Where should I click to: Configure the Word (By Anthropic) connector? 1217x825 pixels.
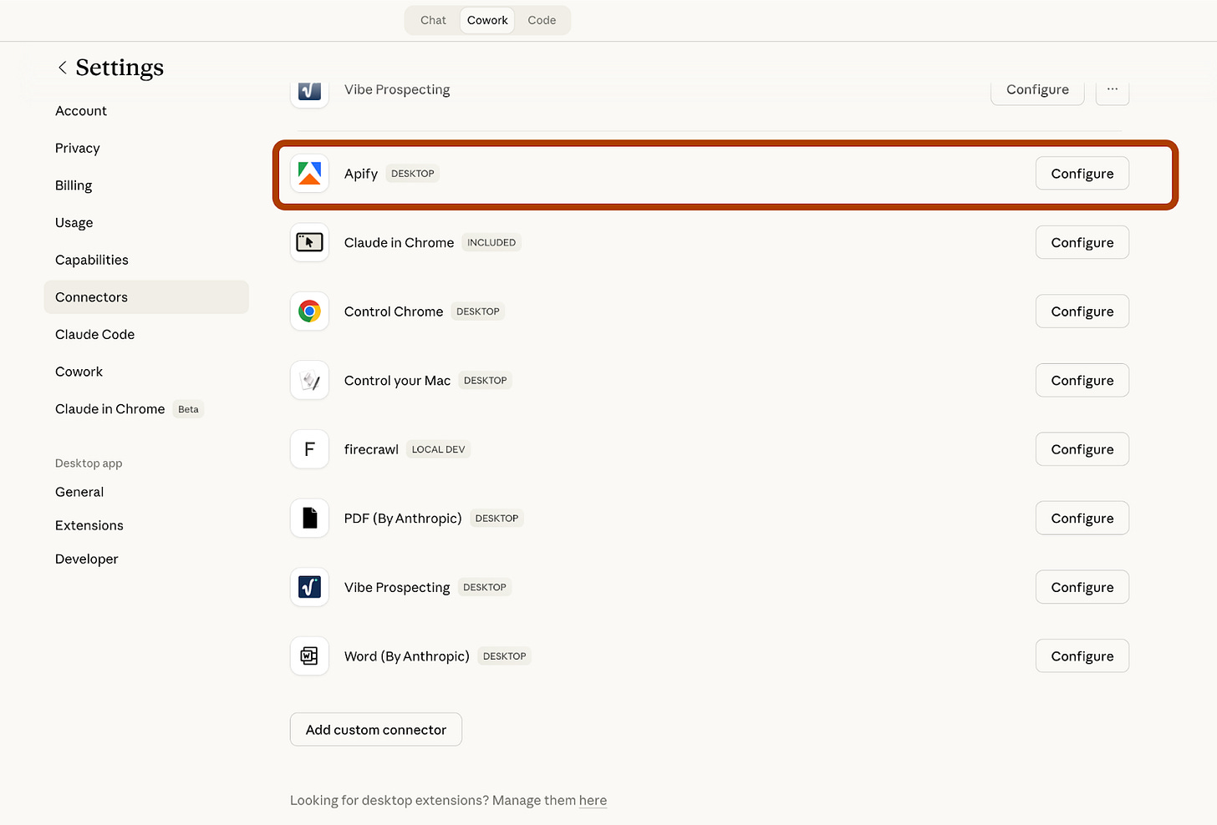[1082, 655]
